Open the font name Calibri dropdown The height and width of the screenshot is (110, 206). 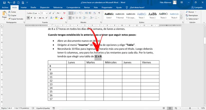tap(39, 13)
